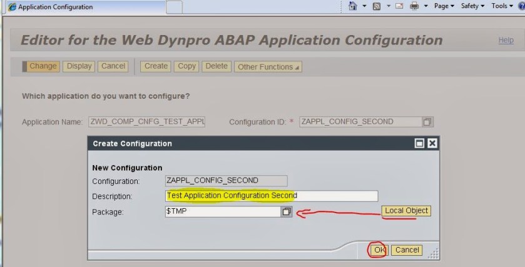Viewport: 525px width, 267px height.
Task: Click the Help link
Action: (506, 40)
